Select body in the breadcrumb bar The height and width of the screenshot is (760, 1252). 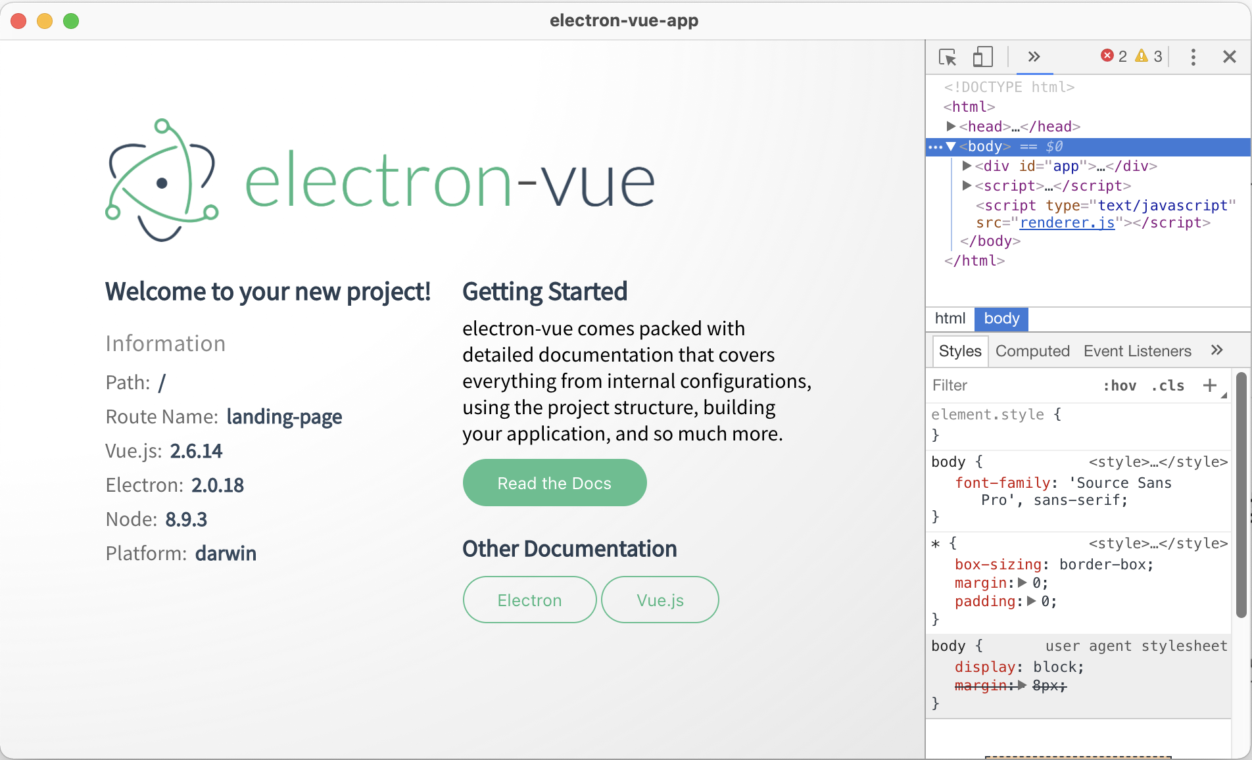tap(1001, 318)
